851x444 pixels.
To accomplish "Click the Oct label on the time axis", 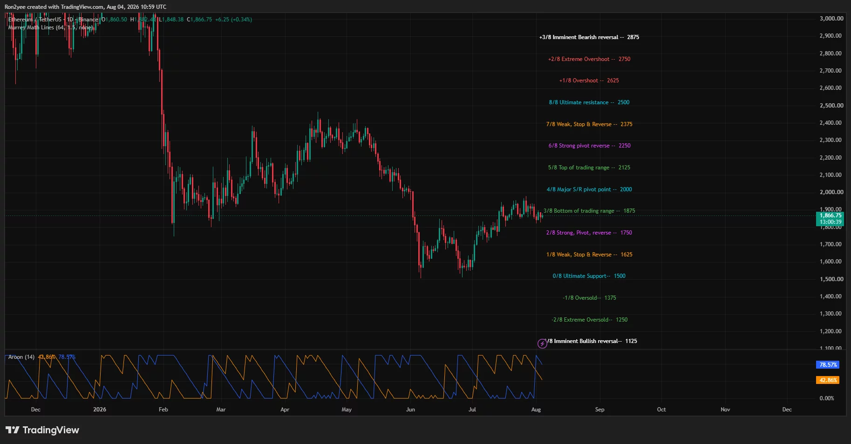I will [661, 410].
